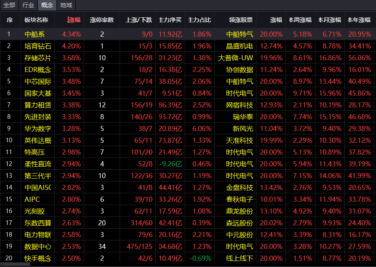Click leading stock 金盘科技
This screenshot has height=267, width=376.
(240, 187)
